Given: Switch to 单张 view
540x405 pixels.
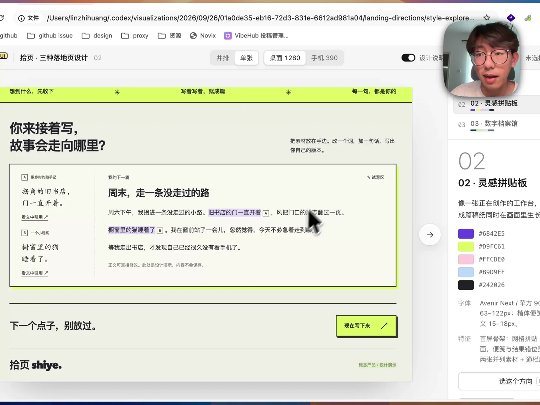Looking at the screenshot, I should coord(246,58).
